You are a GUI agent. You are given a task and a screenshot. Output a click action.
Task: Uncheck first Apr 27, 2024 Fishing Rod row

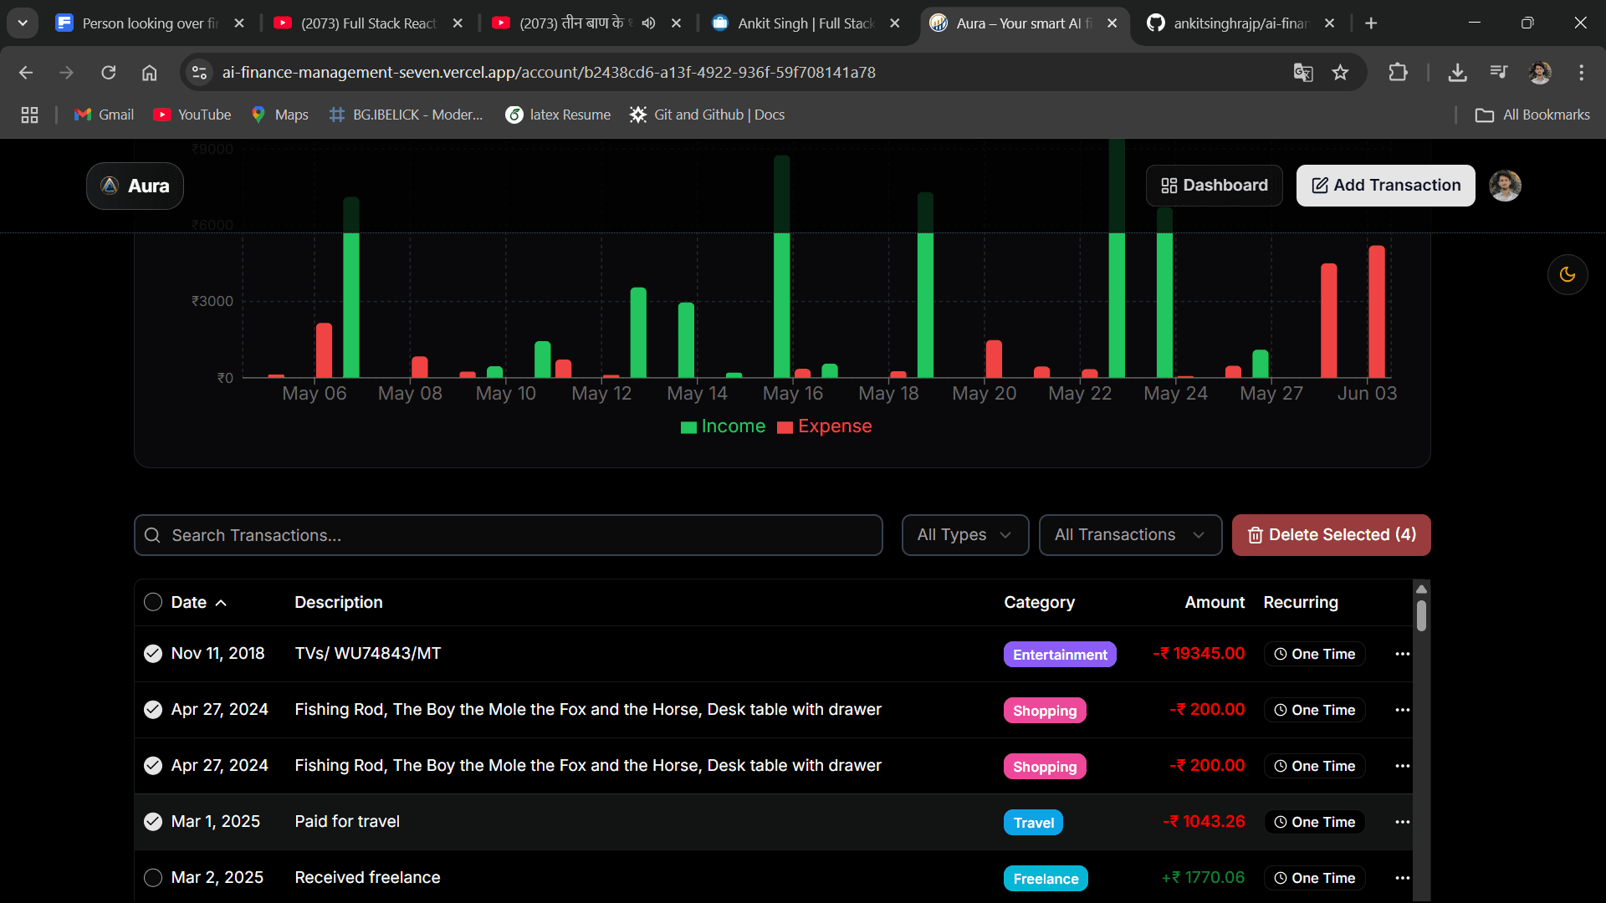[x=153, y=710]
